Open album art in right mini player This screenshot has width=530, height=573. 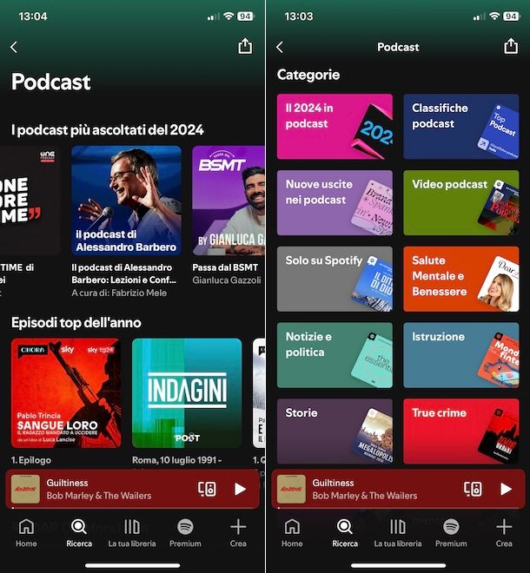[291, 489]
